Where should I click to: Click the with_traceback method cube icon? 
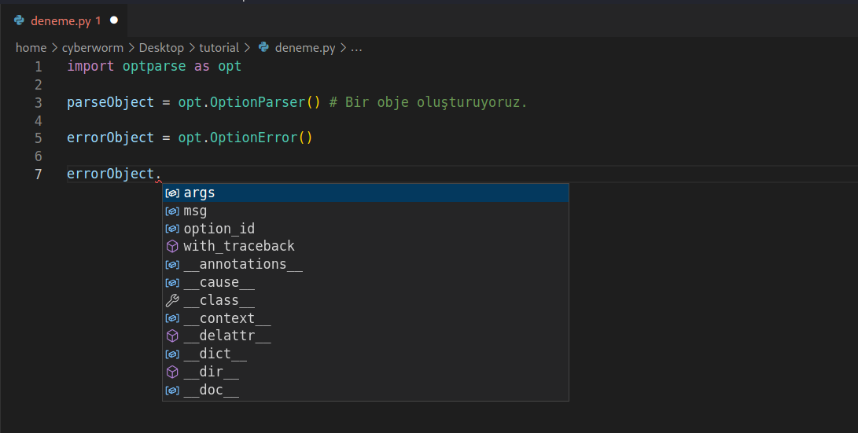click(172, 246)
